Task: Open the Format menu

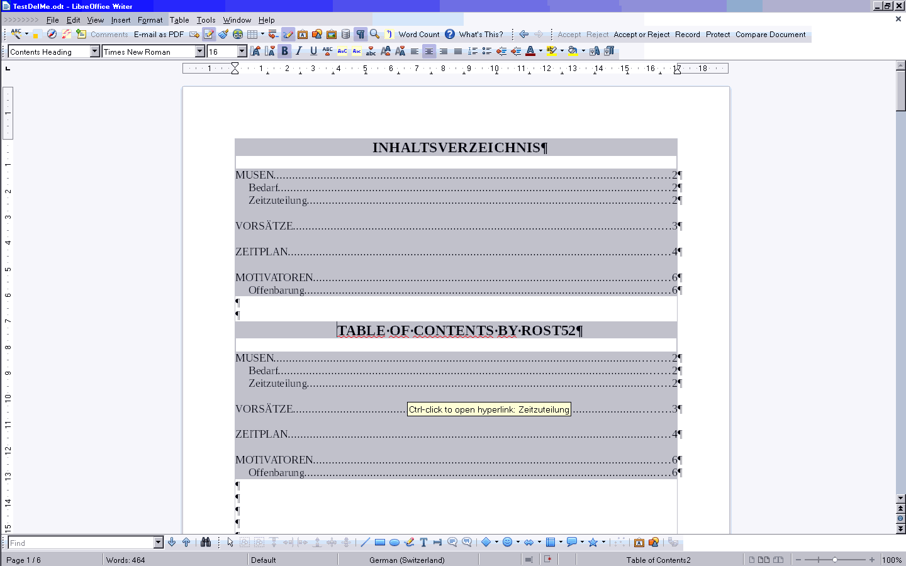Action: (x=150, y=19)
